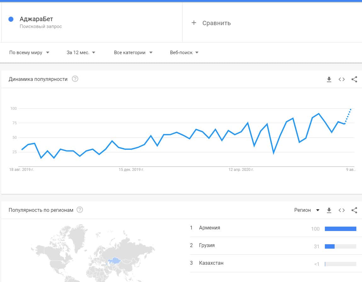Image resolution: width=362 pixels, height=282 pixels.
Task: Open embed code for regional popularity
Action: (x=342, y=210)
